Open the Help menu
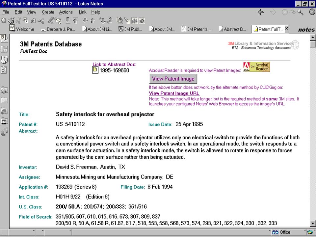 (x=95, y=12)
